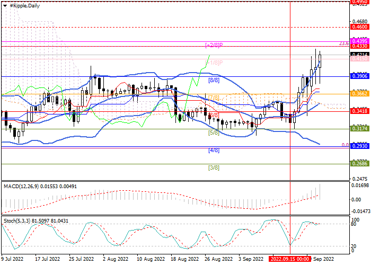Click the 0.2930 blue price tag
Viewport: 371px width, 265px height.
(x=360, y=146)
